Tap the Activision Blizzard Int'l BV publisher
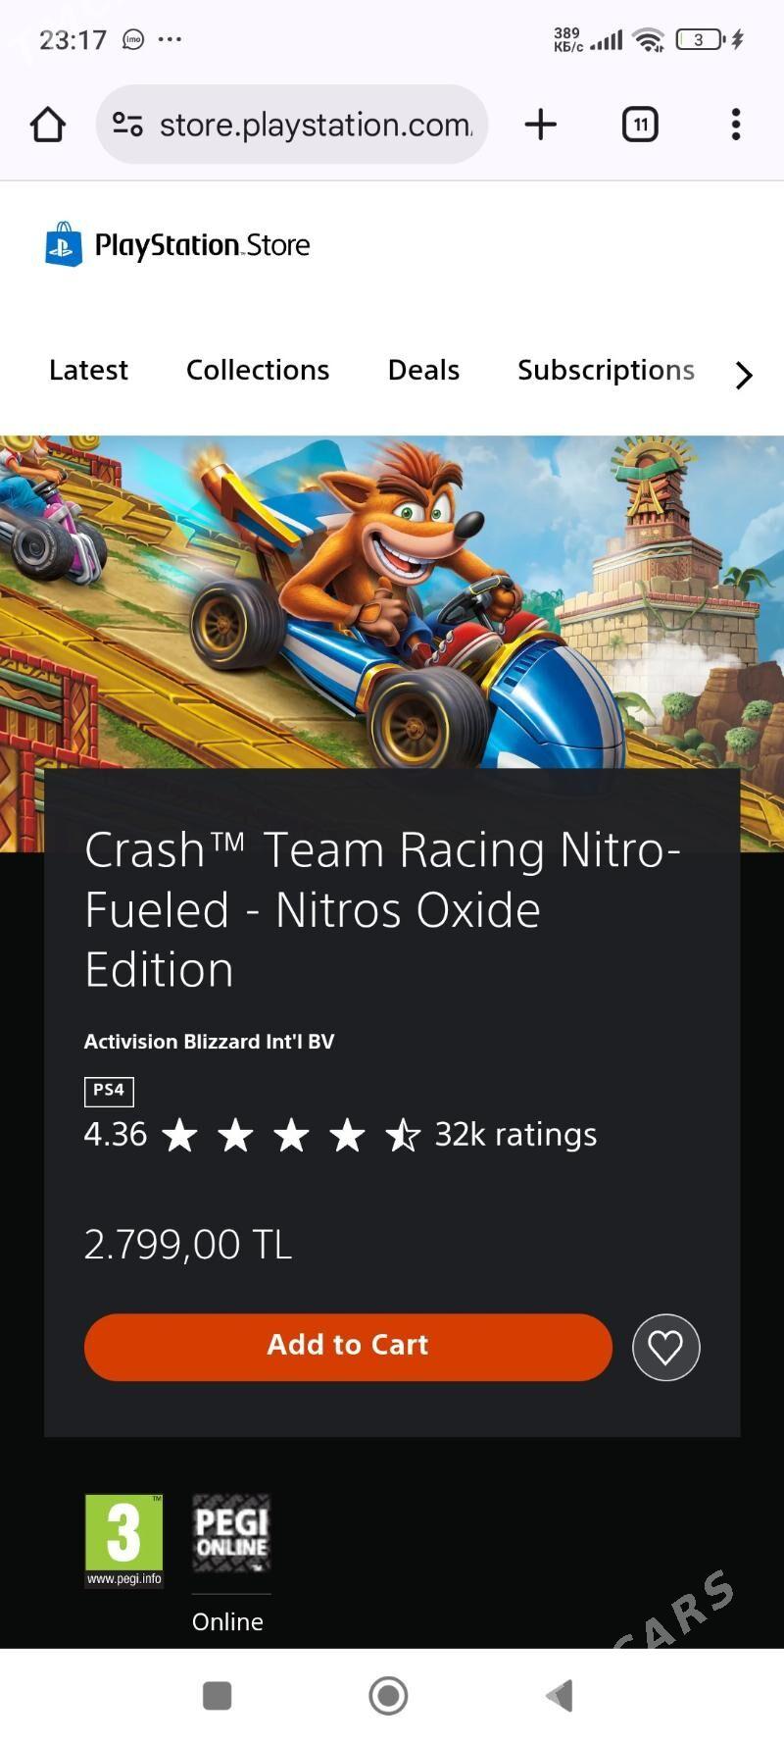784x1743 pixels. pyautogui.click(x=209, y=1042)
